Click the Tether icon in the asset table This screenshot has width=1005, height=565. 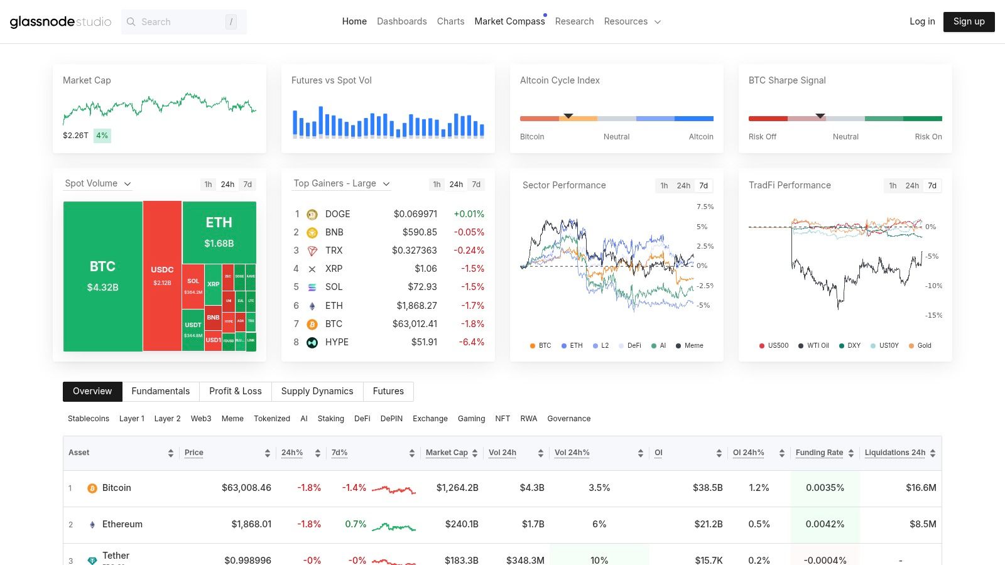(x=92, y=561)
